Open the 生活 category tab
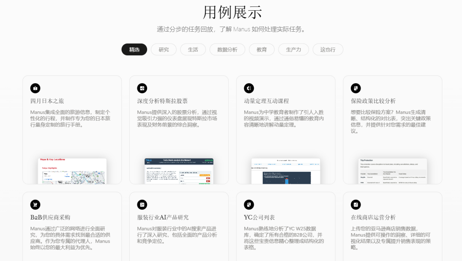 point(193,49)
